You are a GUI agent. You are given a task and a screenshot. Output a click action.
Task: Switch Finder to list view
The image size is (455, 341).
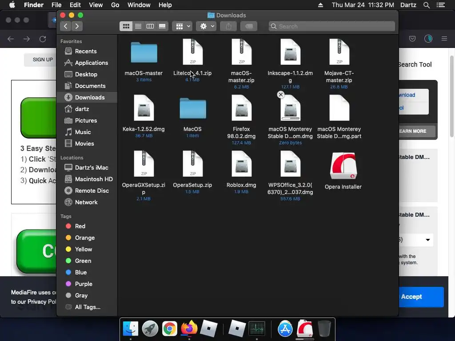138,26
